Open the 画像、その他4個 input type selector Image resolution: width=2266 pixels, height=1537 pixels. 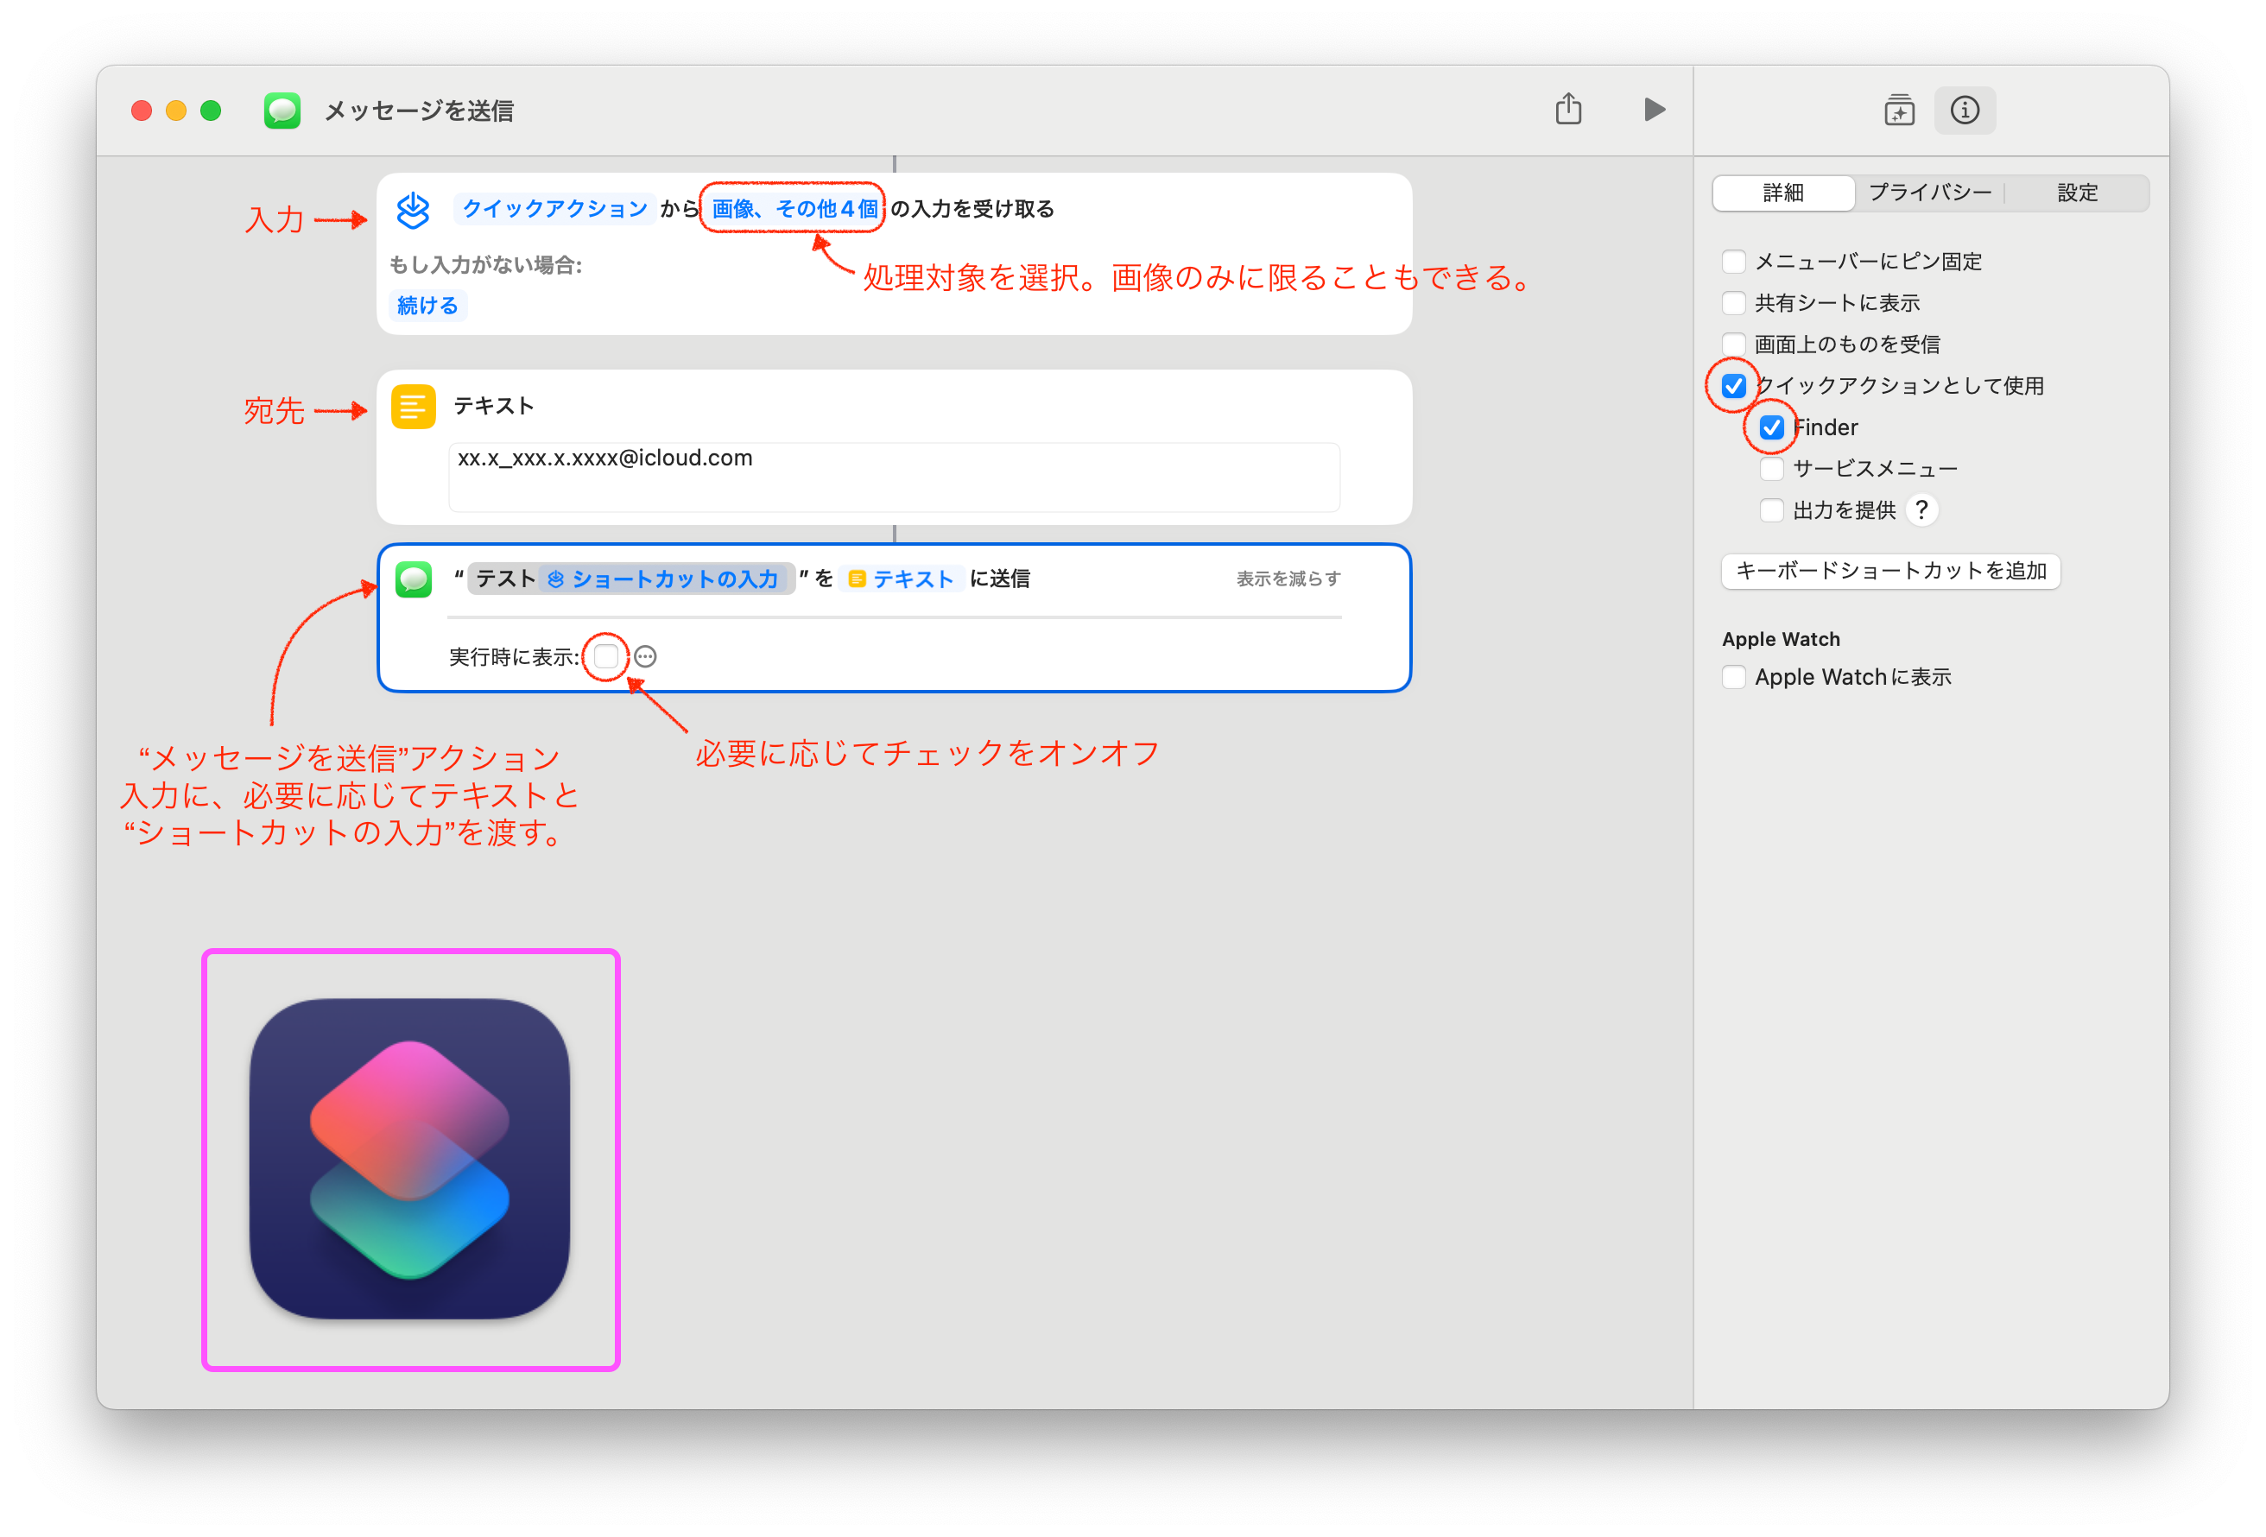click(x=794, y=209)
